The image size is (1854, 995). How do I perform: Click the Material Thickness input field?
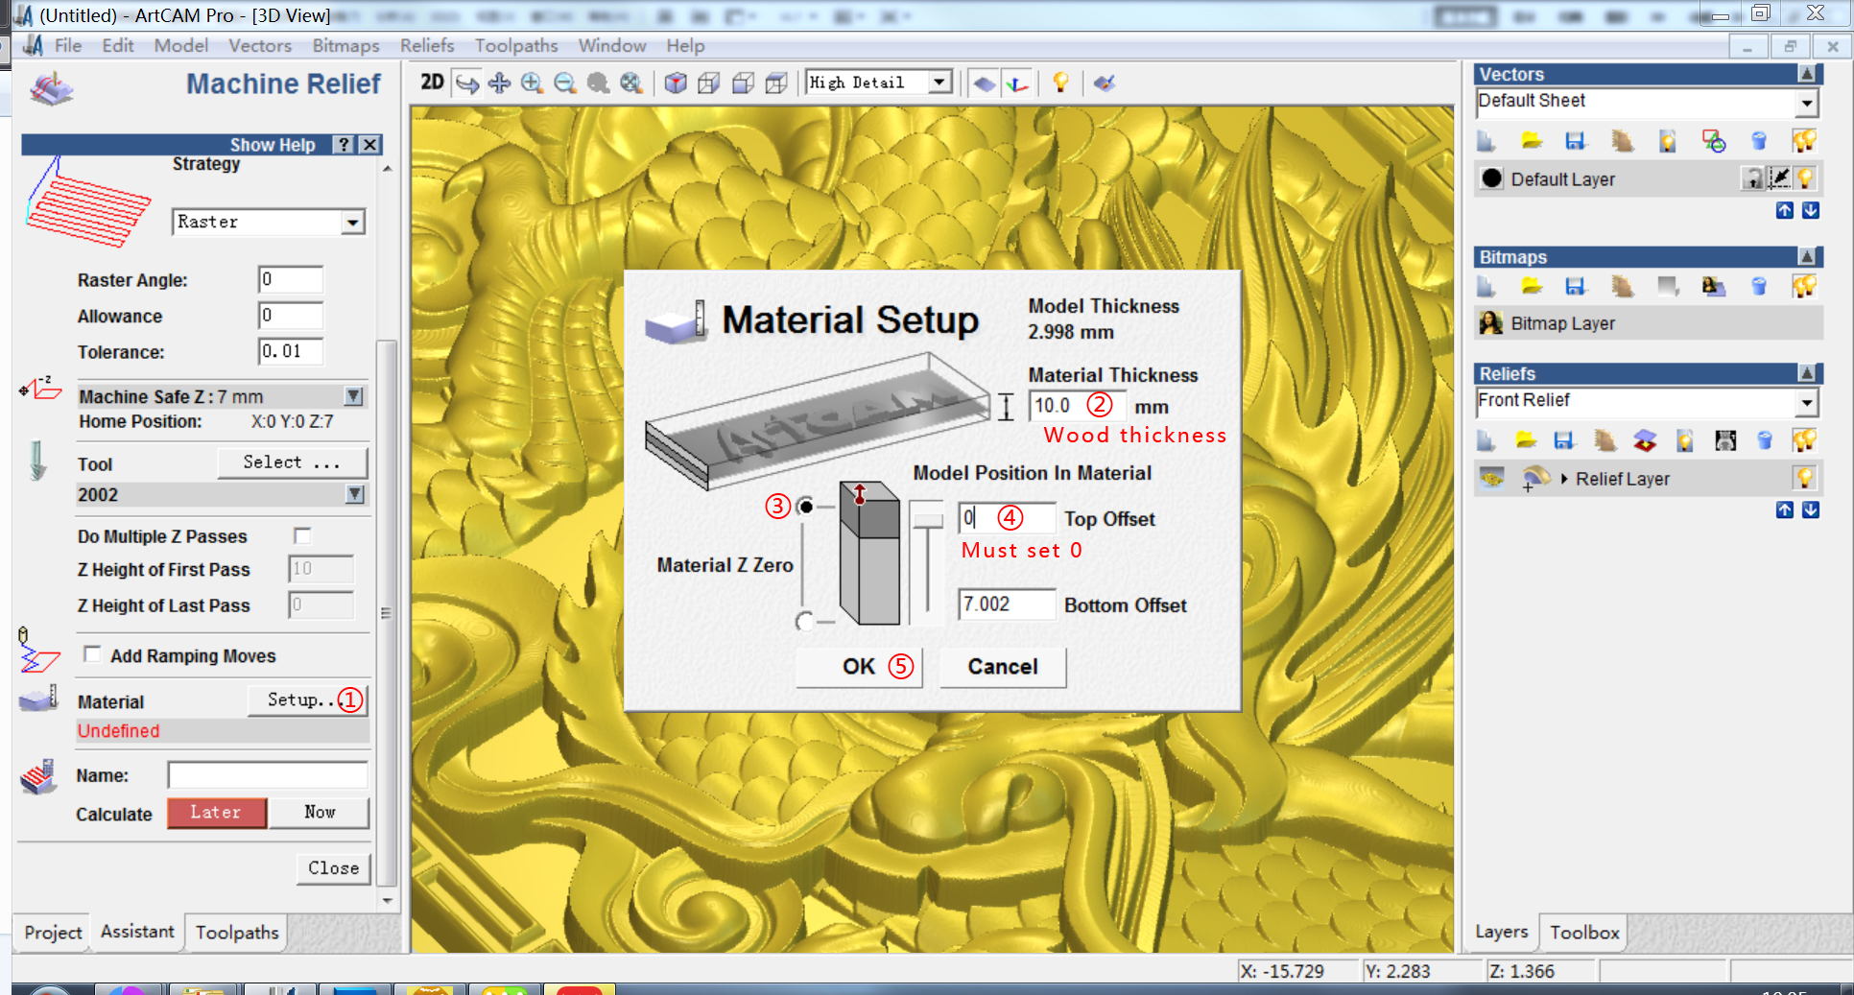click(x=1077, y=406)
